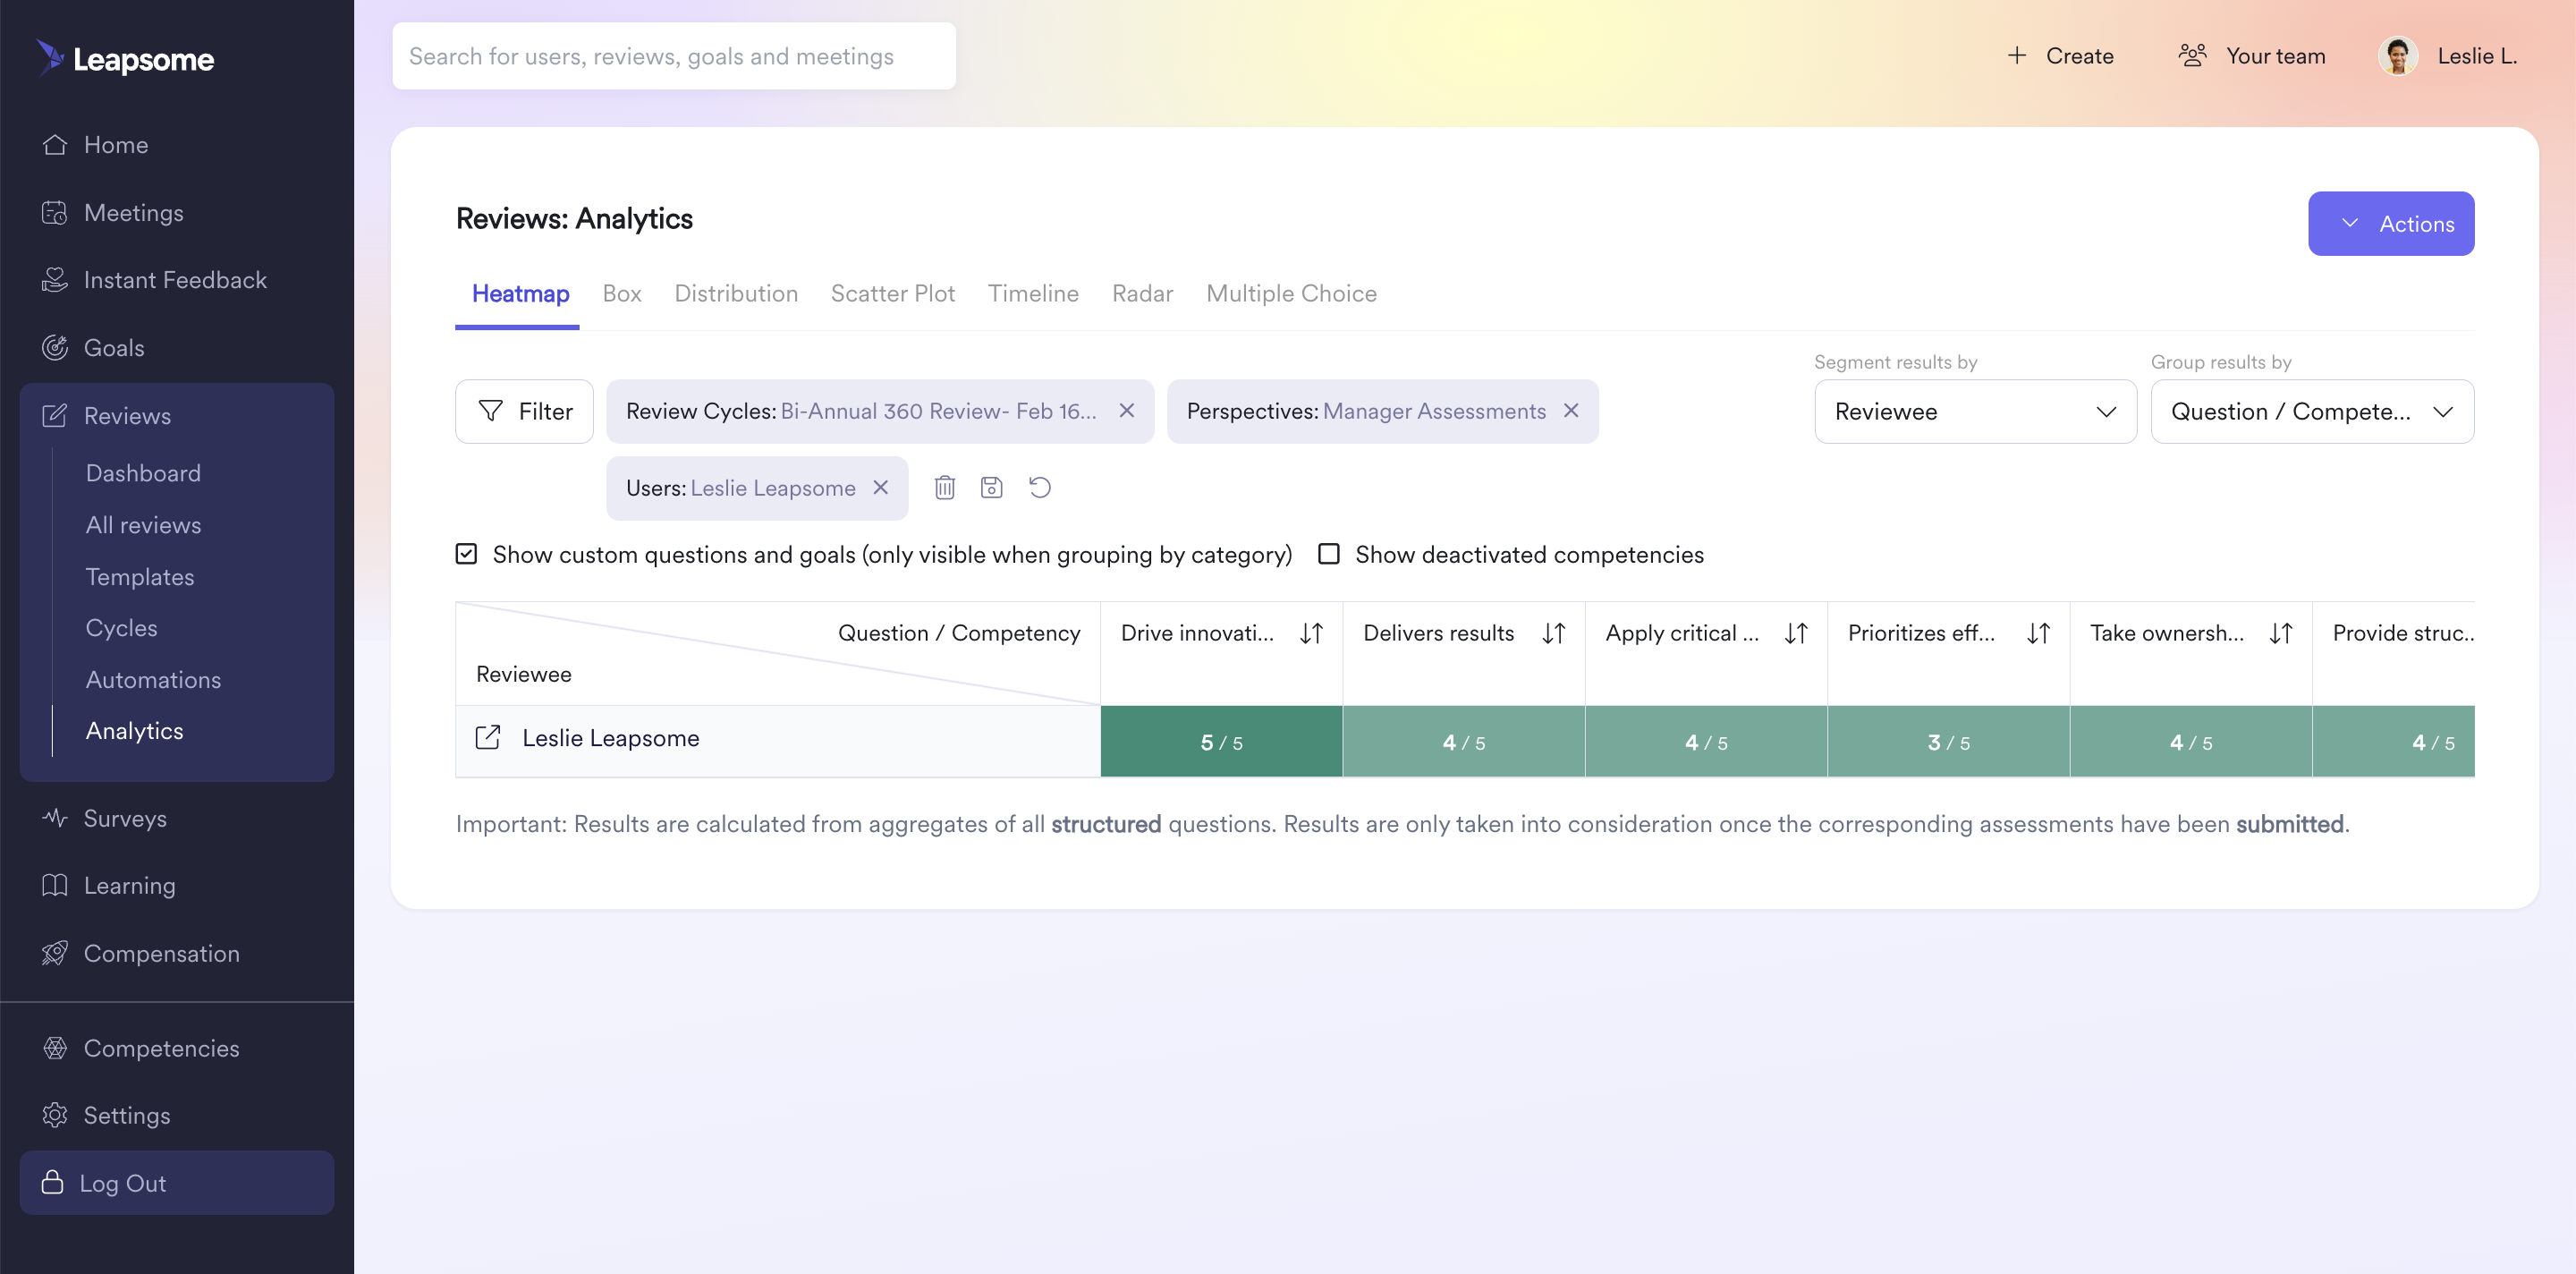This screenshot has height=1274, width=2576.
Task: Select All reviews submenu item
Action: tap(143, 525)
